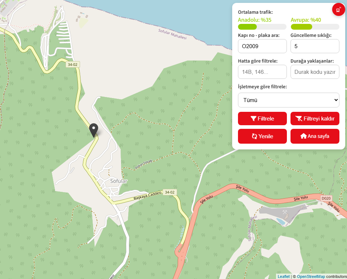The height and width of the screenshot is (279, 347).
Task: Click the dropdown arrow next to Tümü
Action: click(x=336, y=100)
